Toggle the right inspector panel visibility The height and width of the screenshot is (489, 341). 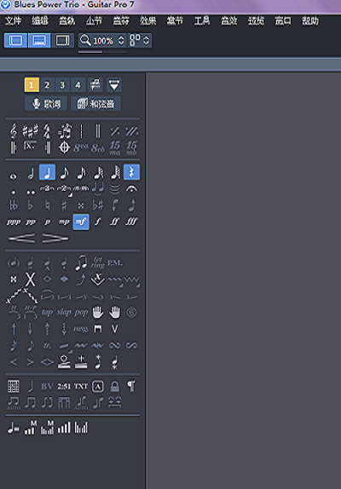coord(62,41)
